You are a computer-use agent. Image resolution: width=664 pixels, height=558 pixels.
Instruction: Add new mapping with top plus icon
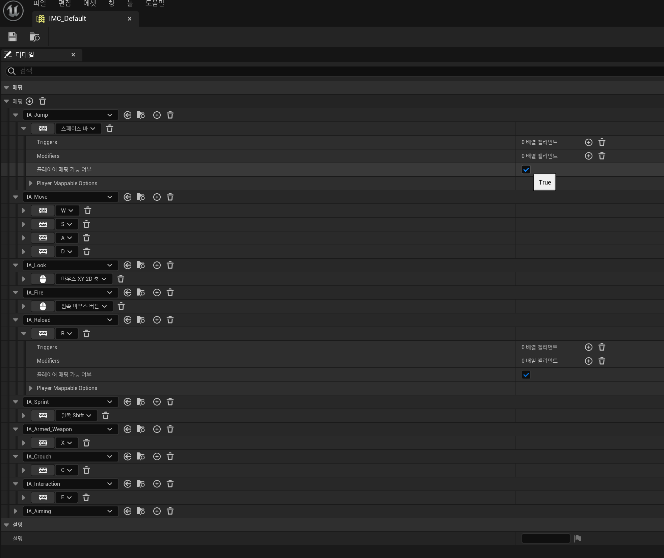[x=30, y=101]
